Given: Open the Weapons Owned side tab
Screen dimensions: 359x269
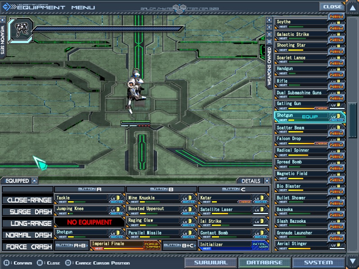Looking at the screenshot, I should point(269,66).
